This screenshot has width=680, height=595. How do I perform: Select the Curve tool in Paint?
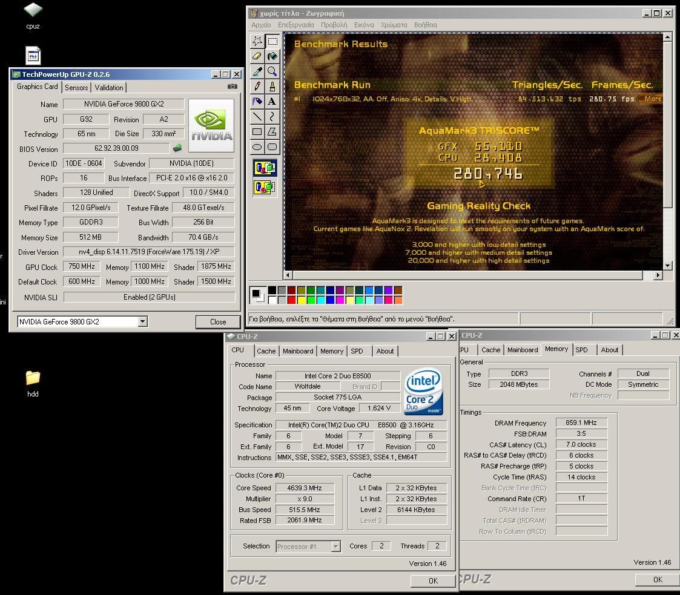tap(272, 117)
